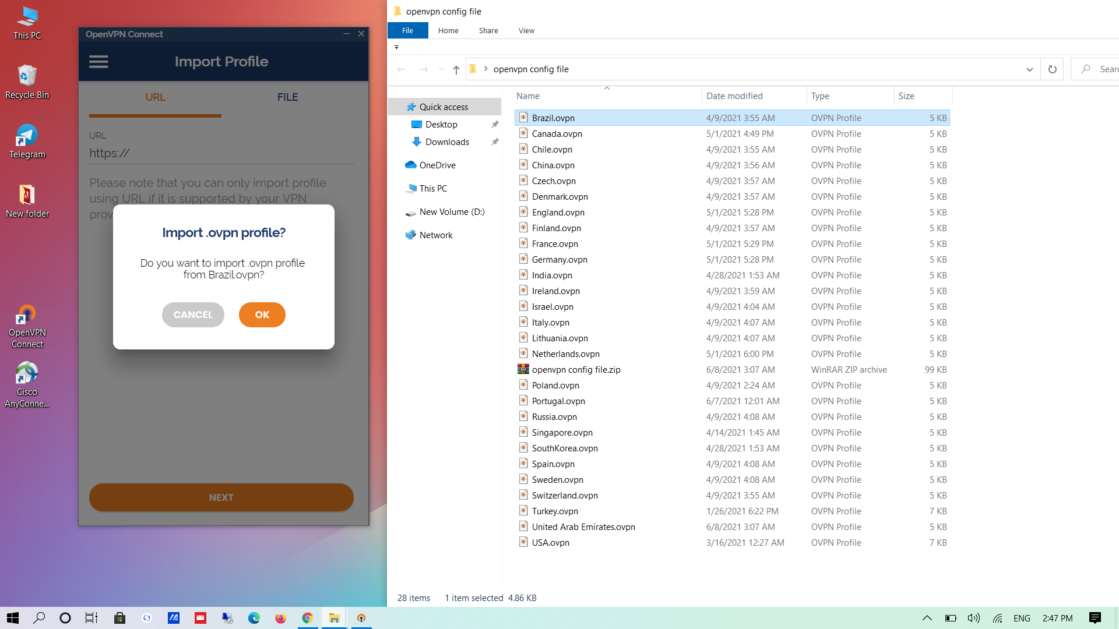This screenshot has height=629, width=1119.
Task: Switch to File Explorer on taskbar
Action: click(x=335, y=618)
